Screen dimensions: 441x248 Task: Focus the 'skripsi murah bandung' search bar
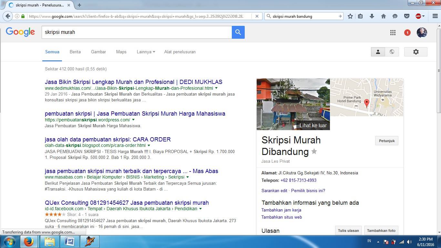tap(303, 16)
